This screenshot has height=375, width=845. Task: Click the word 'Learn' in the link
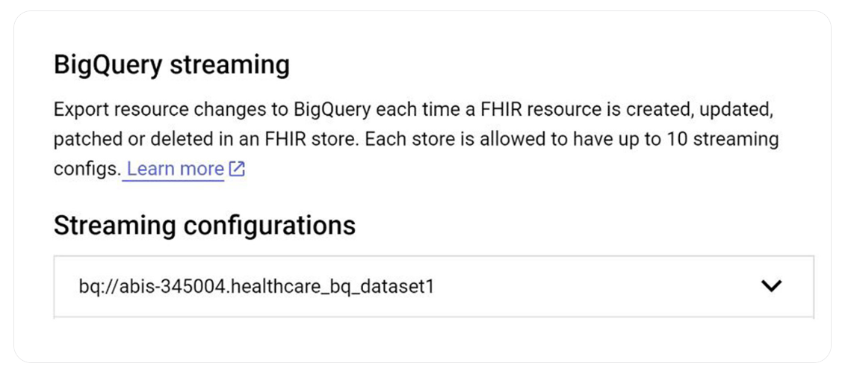(x=150, y=170)
